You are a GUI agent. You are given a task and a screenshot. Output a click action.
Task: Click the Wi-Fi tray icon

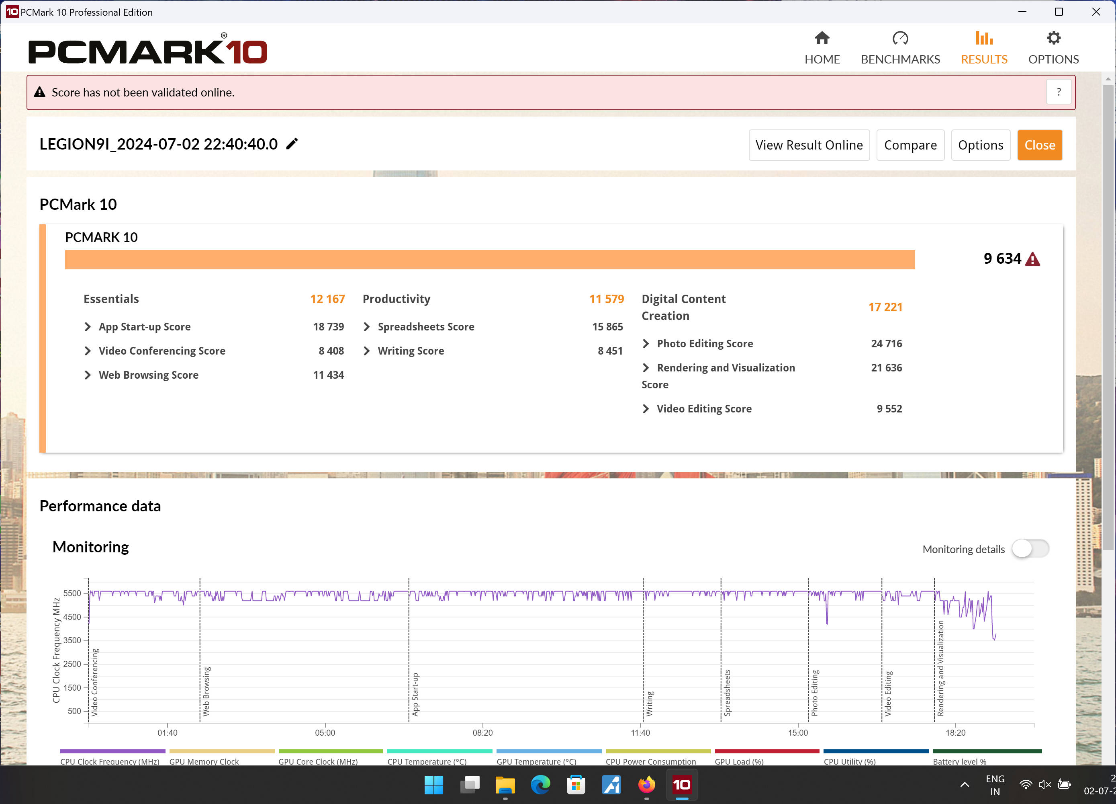tap(1026, 785)
